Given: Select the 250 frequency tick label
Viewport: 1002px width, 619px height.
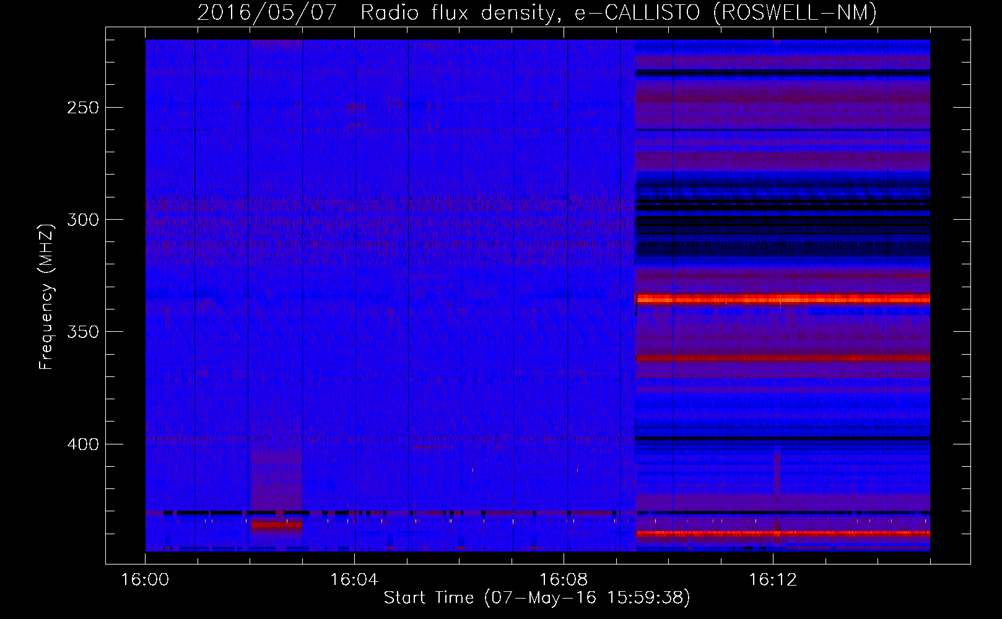Looking at the screenshot, I should click(83, 108).
